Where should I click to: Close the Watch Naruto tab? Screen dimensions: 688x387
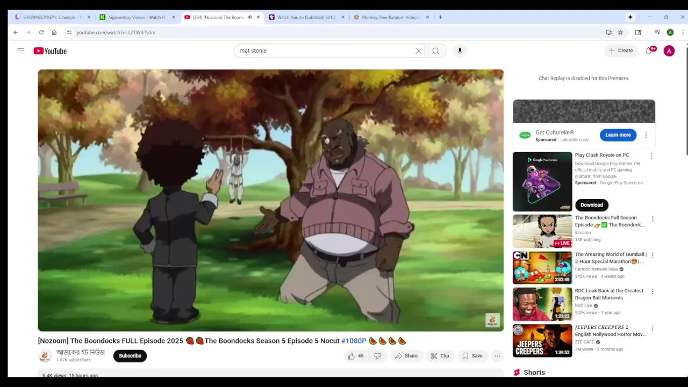[343, 17]
